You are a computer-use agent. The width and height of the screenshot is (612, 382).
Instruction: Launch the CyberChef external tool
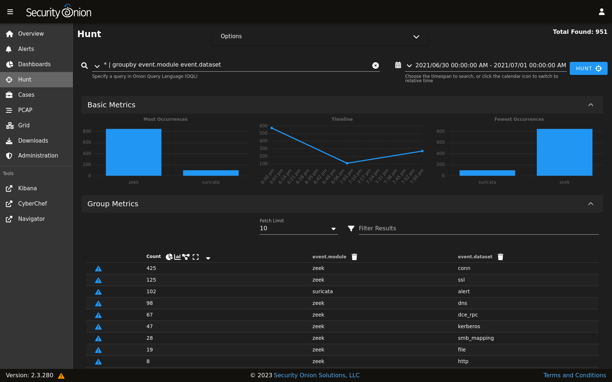(36, 204)
